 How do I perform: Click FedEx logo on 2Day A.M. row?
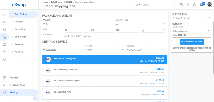coord(48,93)
